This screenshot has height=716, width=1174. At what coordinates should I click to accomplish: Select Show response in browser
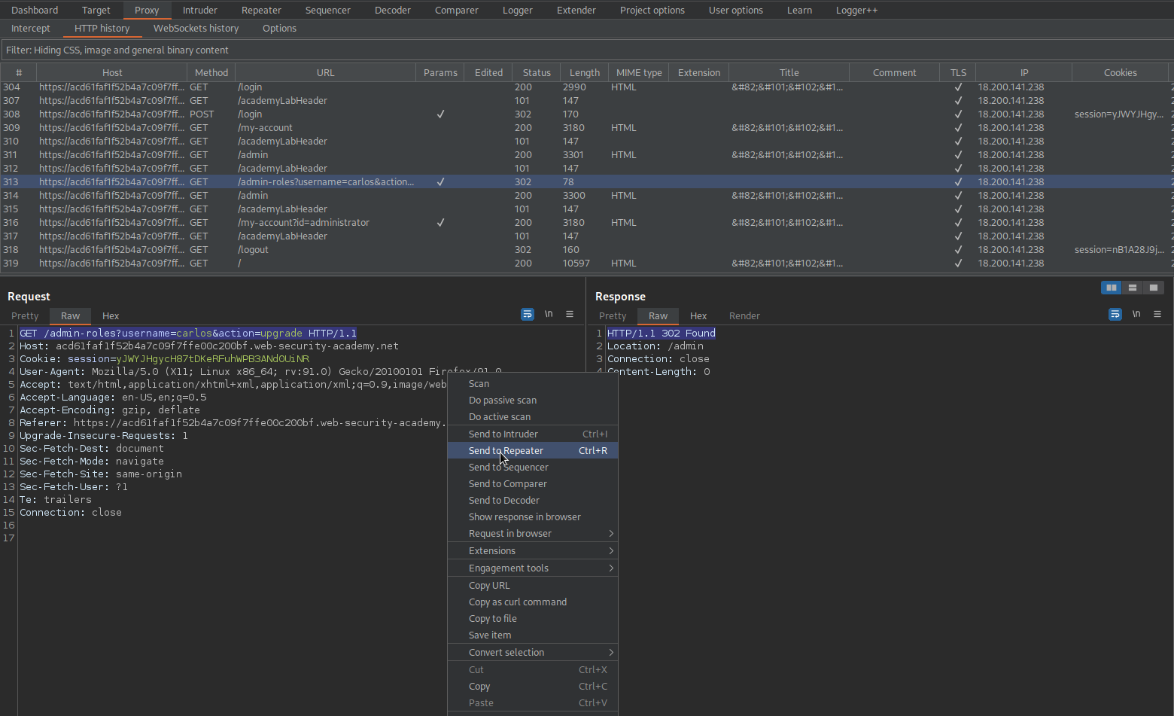(533, 517)
